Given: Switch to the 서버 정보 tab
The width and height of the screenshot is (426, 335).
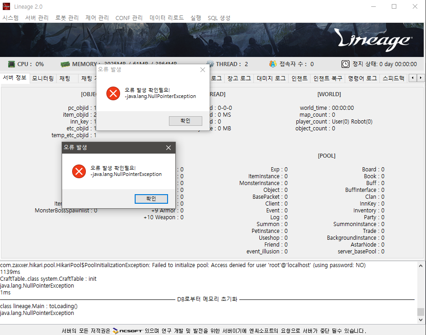Looking at the screenshot, I should click(15, 78).
